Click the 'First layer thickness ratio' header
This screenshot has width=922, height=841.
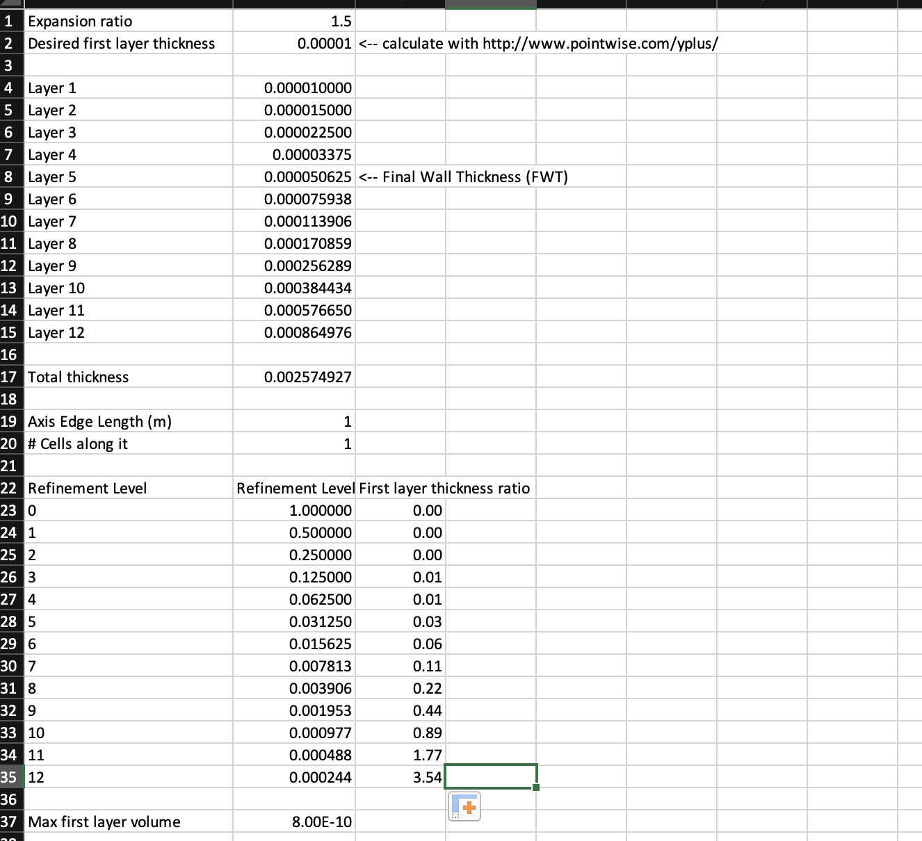tap(445, 489)
